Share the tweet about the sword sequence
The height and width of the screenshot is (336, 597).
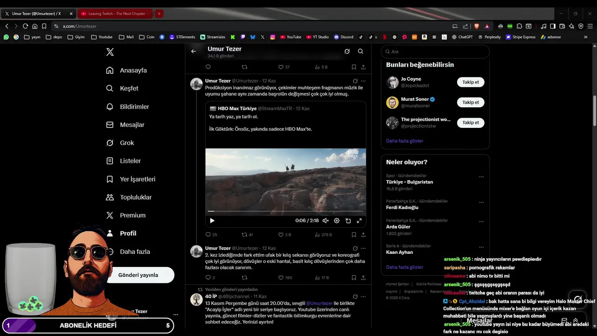click(x=363, y=278)
